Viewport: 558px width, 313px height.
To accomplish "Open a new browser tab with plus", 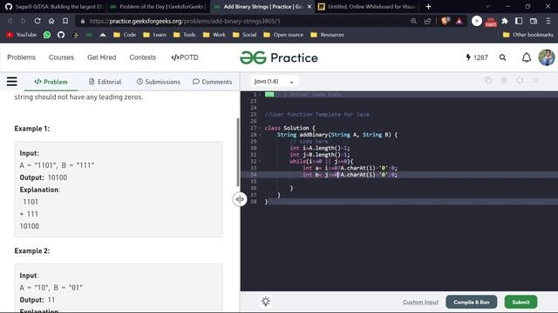I will click(428, 6).
